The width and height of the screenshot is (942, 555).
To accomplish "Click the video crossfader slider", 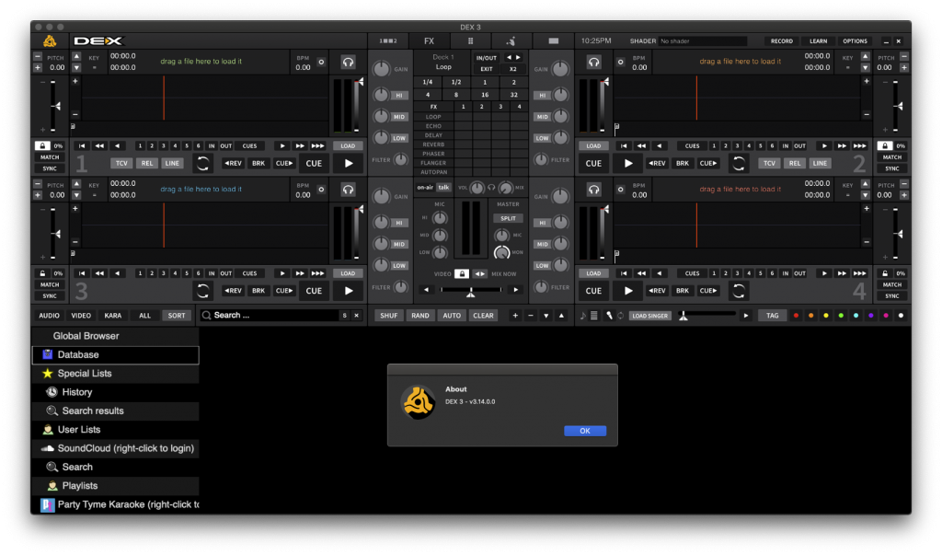I will 471,290.
